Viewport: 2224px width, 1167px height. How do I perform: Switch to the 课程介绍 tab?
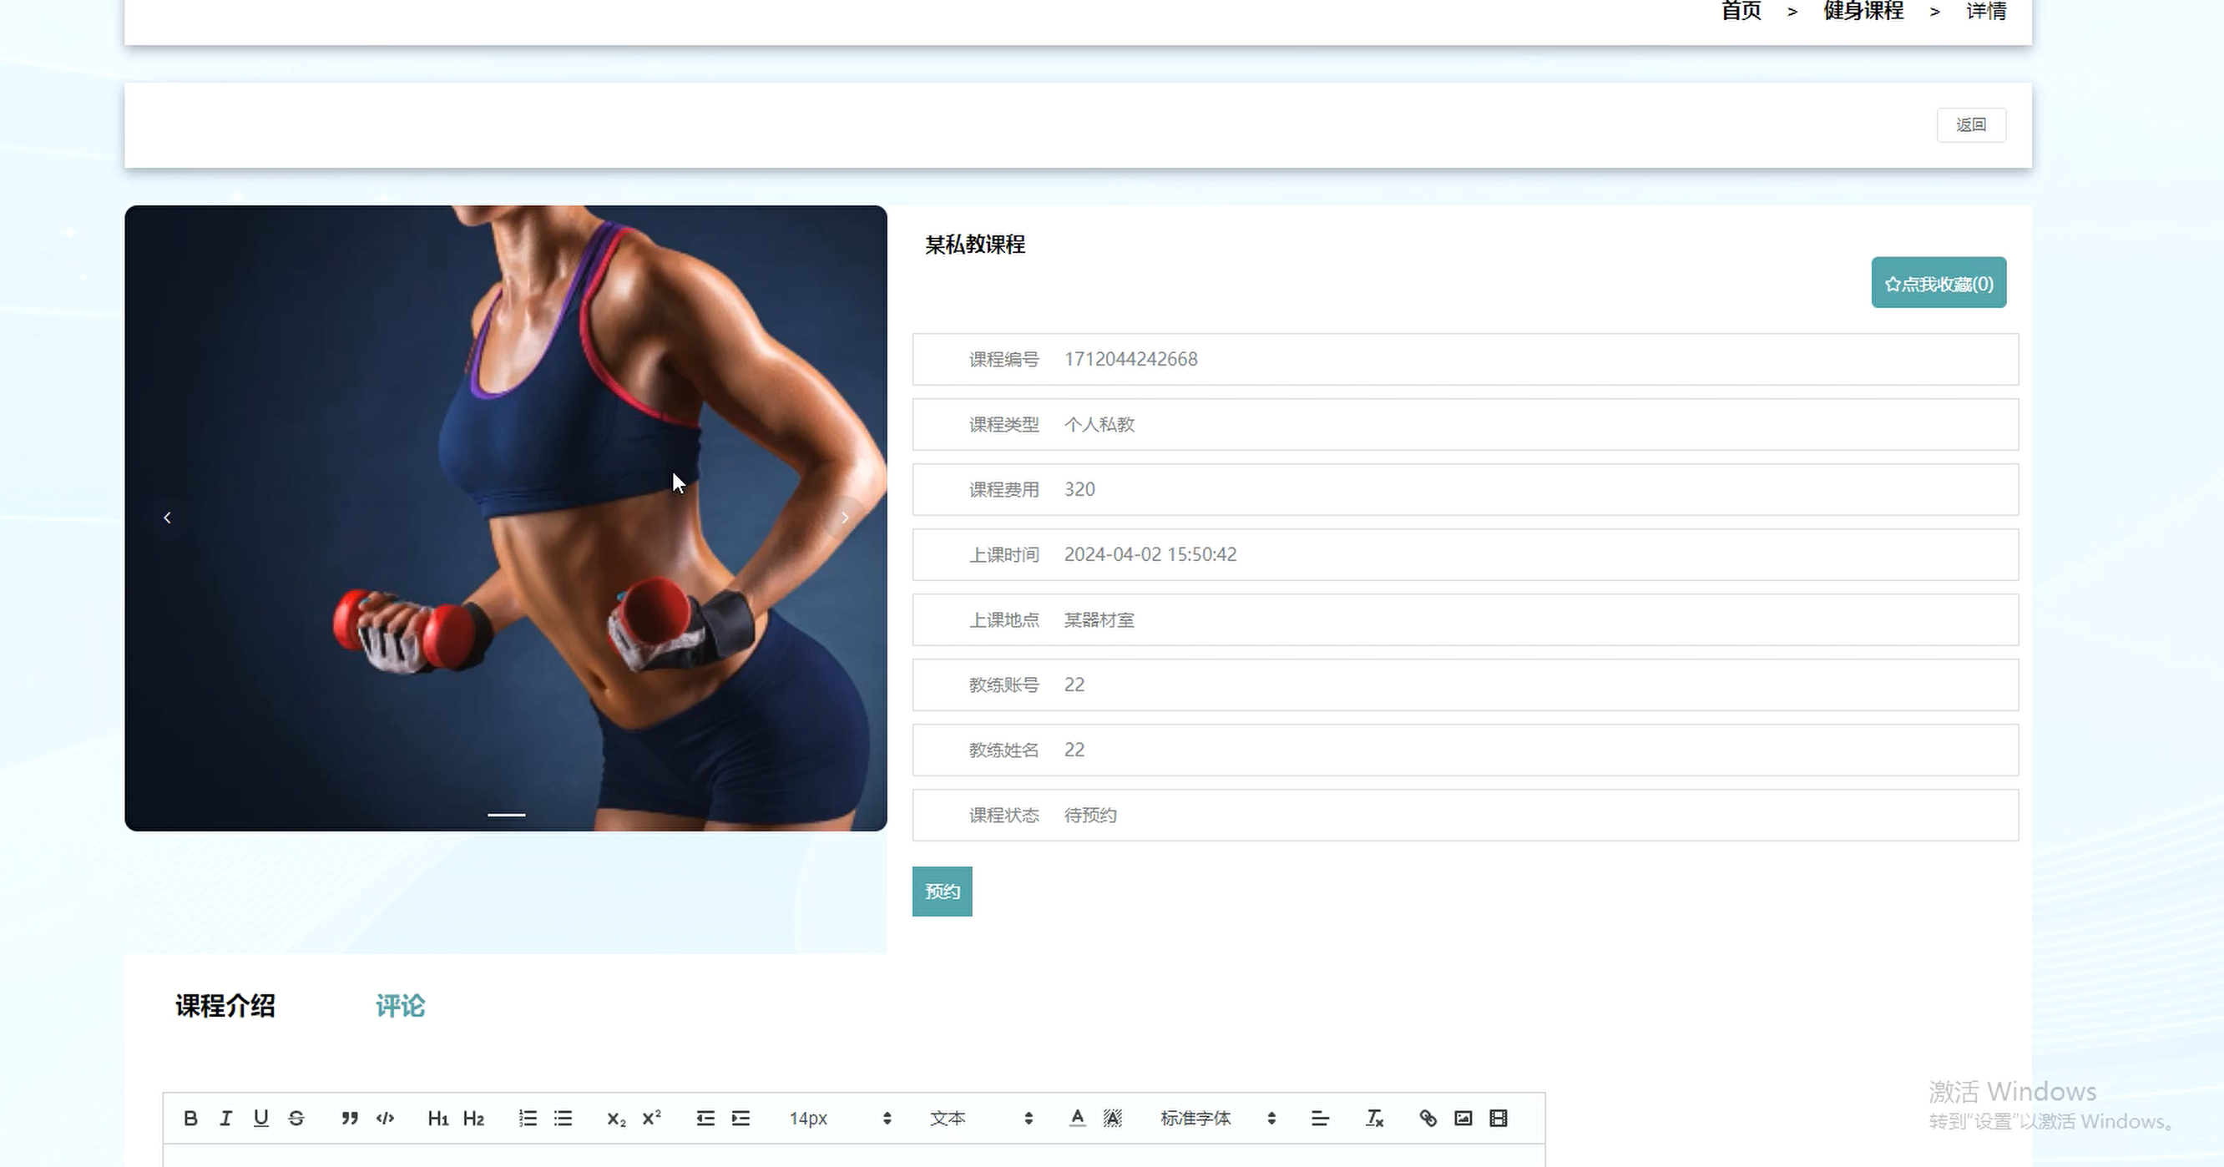(225, 1006)
